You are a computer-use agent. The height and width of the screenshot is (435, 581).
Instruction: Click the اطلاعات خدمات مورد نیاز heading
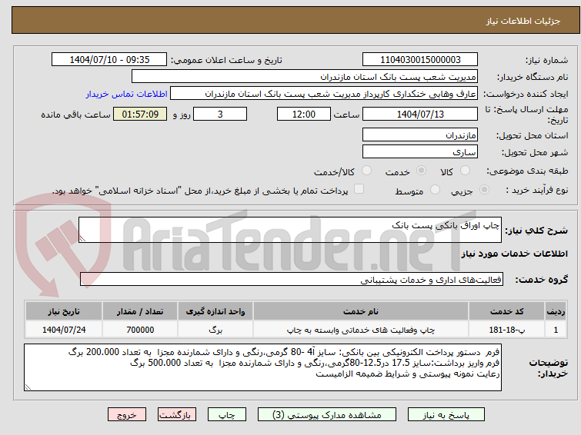tap(514, 254)
